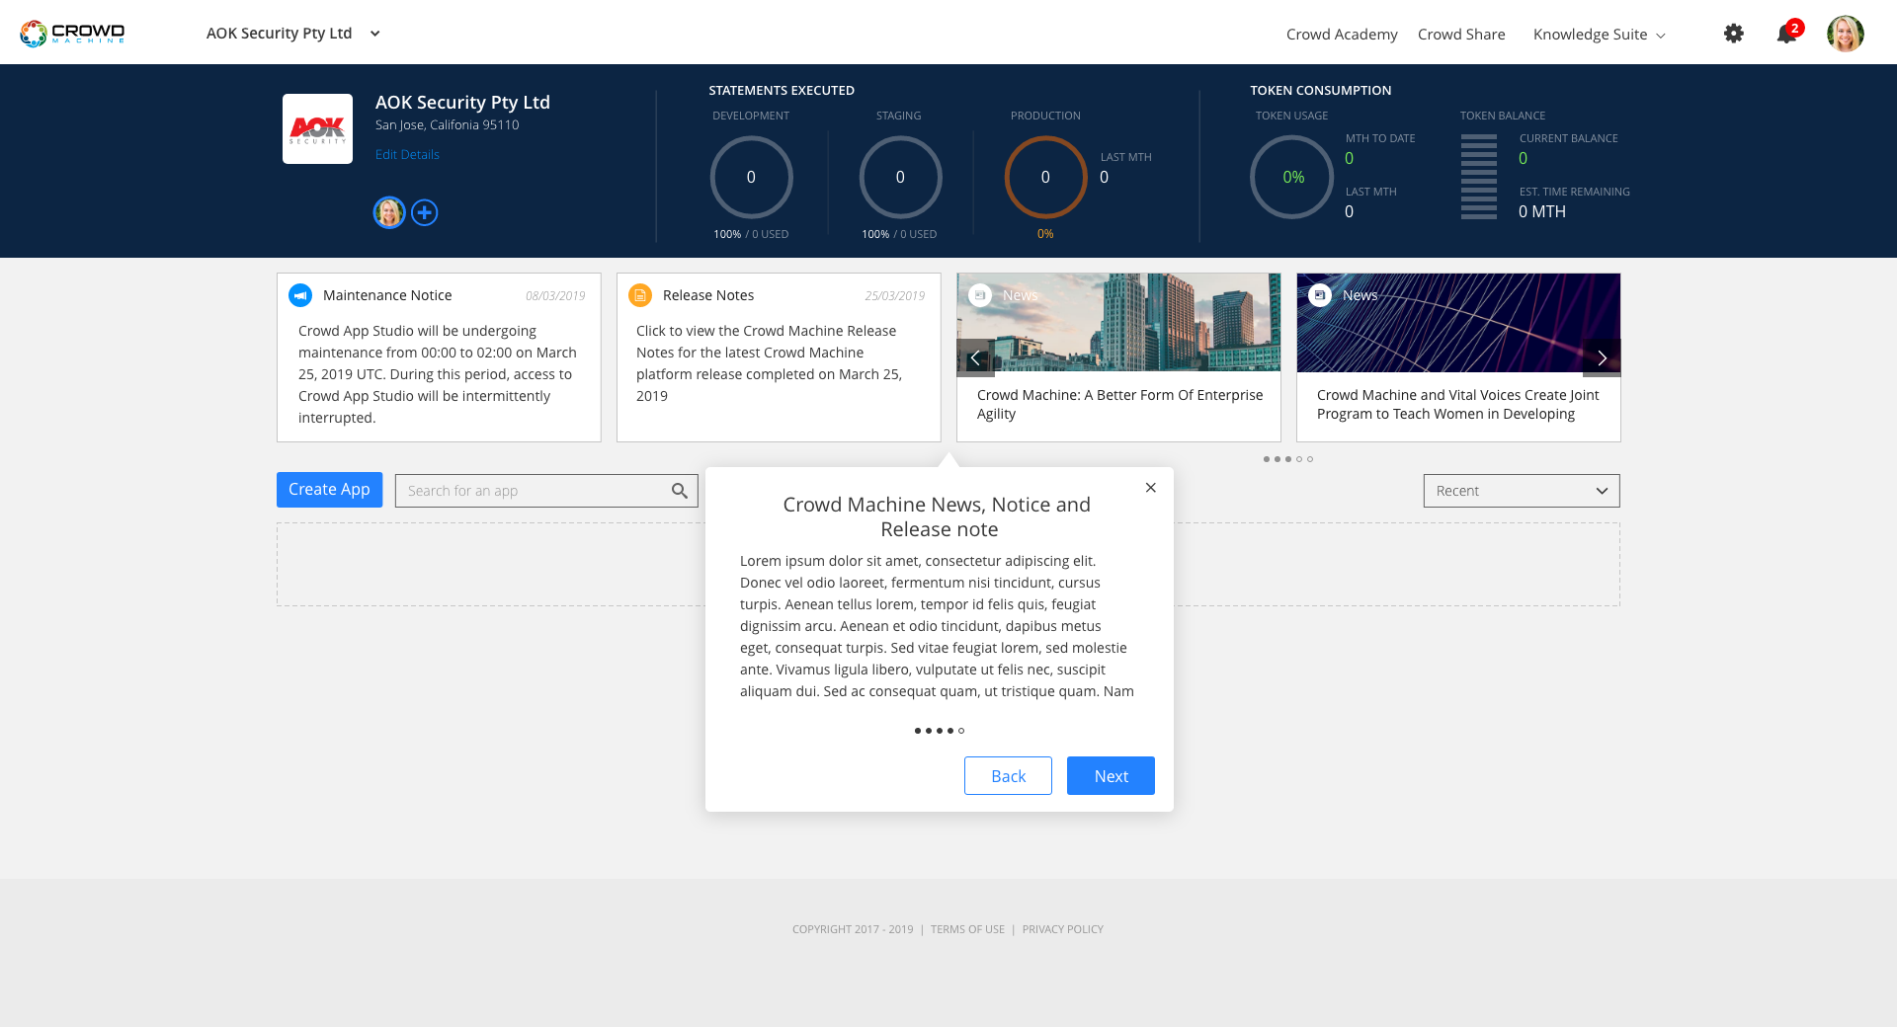The width and height of the screenshot is (1897, 1027).
Task: Open the Terms of Use link
Action: (967, 929)
